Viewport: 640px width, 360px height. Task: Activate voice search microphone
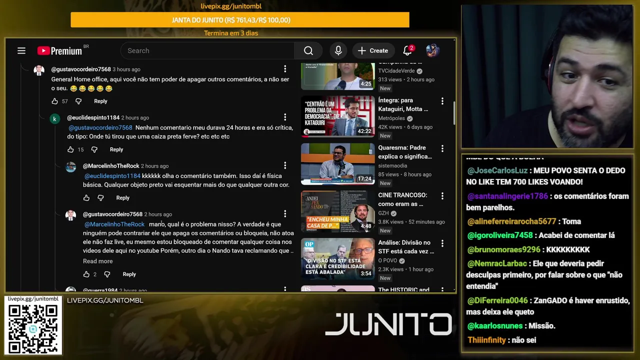pyautogui.click(x=338, y=50)
